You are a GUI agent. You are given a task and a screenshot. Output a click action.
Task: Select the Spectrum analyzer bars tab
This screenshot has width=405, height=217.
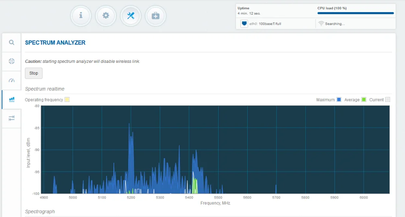pyautogui.click(x=12, y=99)
